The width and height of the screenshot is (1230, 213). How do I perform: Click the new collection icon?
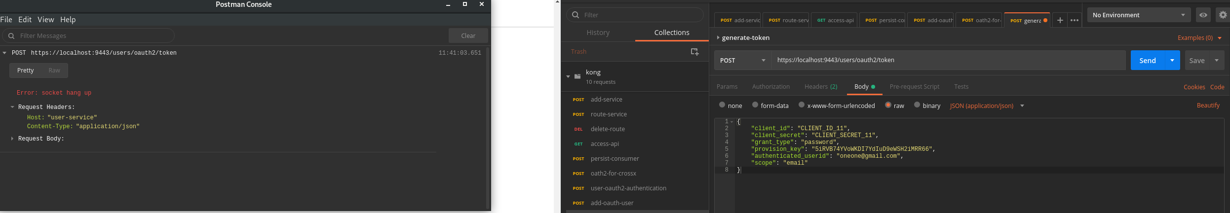pos(694,52)
